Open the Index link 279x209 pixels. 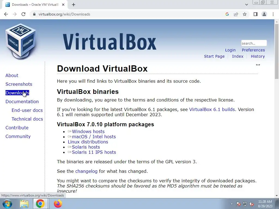238,56
